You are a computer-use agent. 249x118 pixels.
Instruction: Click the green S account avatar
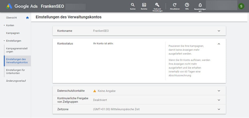click(x=241, y=6)
